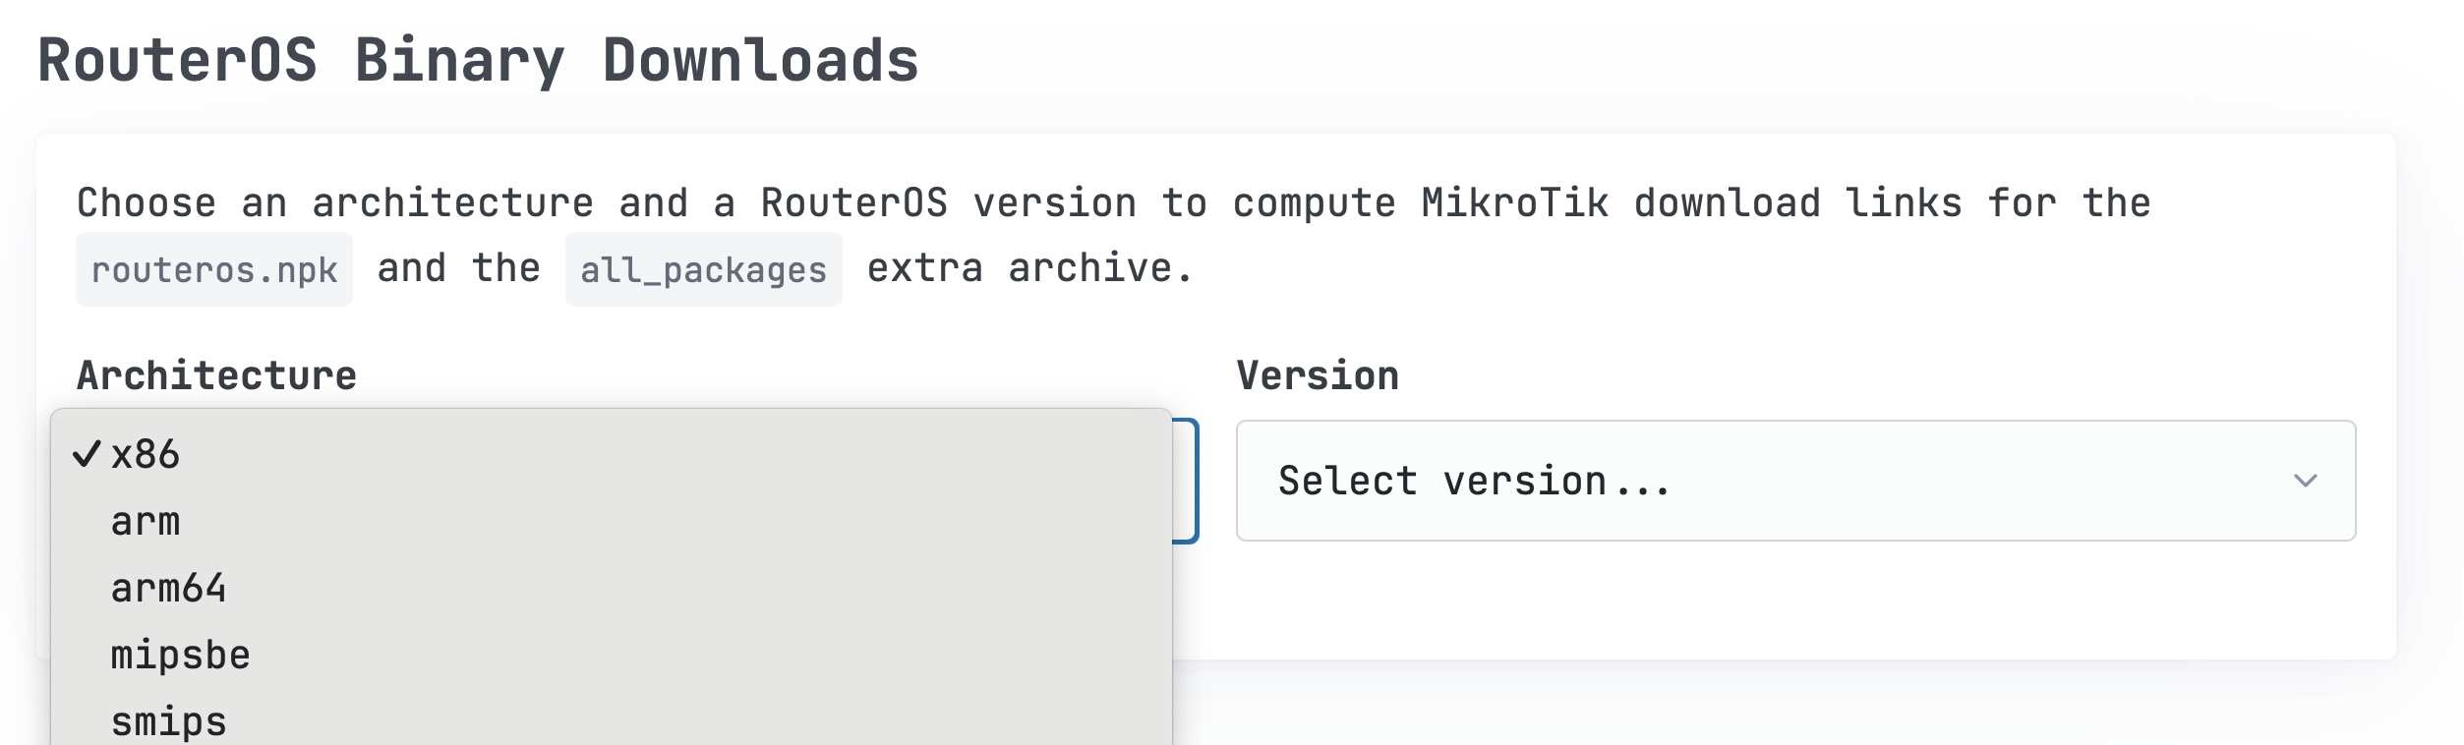This screenshot has height=745, width=2464.
Task: Click the word MikroTik in the description
Action: pos(1514,203)
